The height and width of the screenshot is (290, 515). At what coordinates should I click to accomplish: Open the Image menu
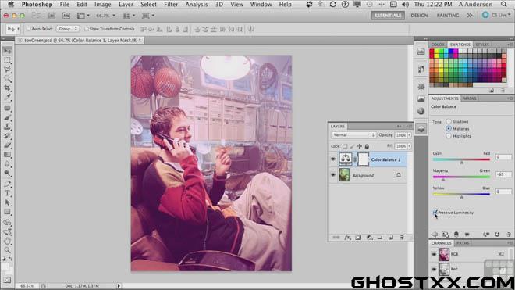[x=102, y=4]
